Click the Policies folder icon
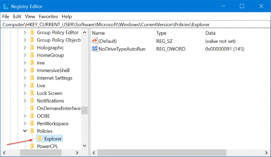Image resolution: width=271 pixels, height=157 pixels. pyautogui.click(x=32, y=131)
